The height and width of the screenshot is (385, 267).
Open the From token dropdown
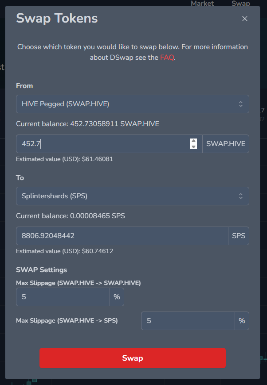(132, 104)
